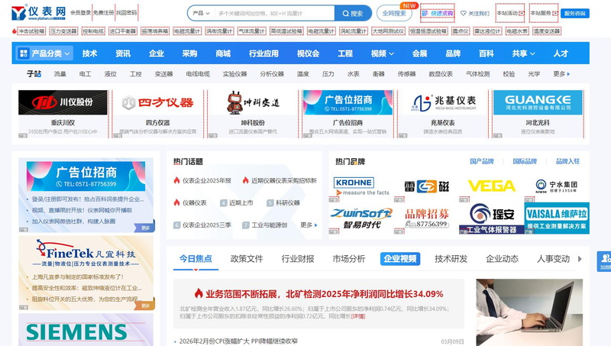
Task: Click the 坤科交道 robot logo banner
Action: pyautogui.click(x=253, y=102)
